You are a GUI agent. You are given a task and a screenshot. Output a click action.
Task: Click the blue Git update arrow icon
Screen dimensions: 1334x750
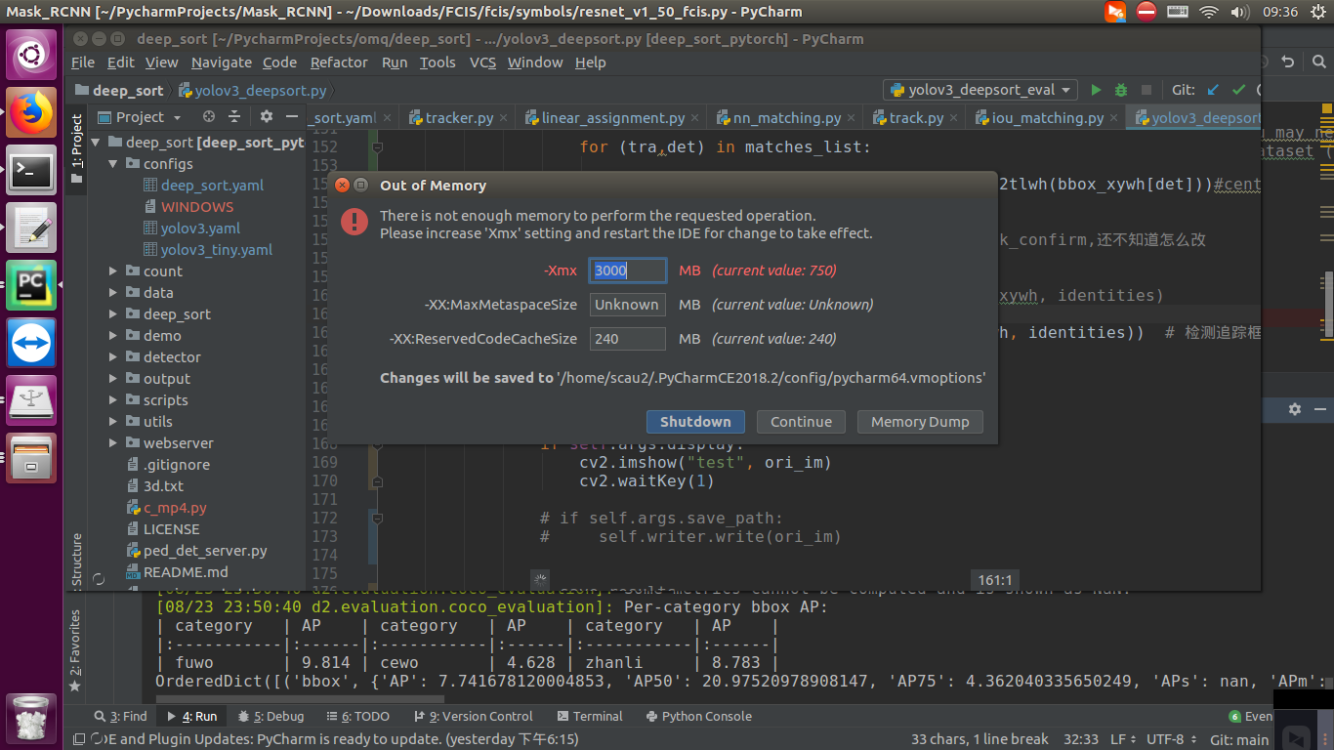(x=1212, y=89)
